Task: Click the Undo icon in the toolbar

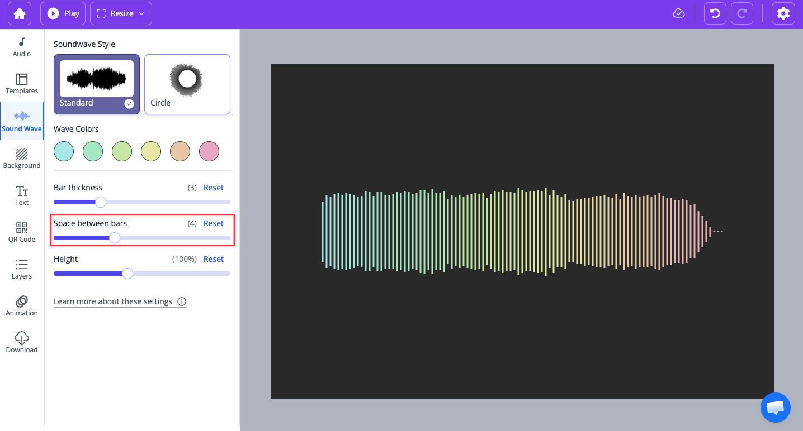Action: point(715,13)
